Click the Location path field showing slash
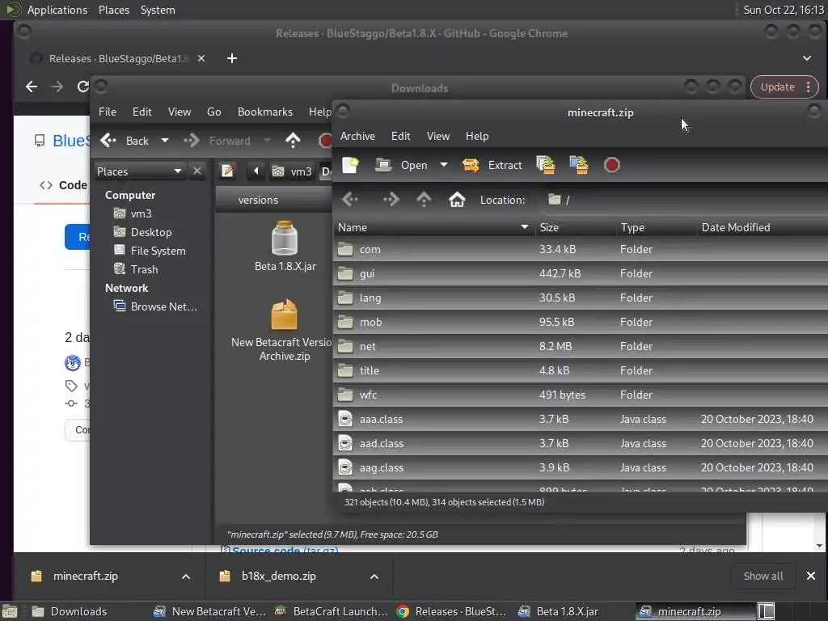The height and width of the screenshot is (621, 828). click(684, 200)
